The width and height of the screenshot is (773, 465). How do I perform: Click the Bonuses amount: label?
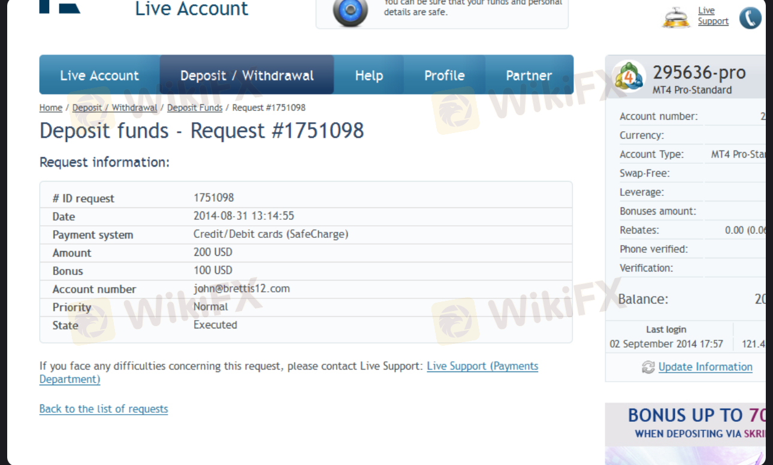pyautogui.click(x=658, y=212)
